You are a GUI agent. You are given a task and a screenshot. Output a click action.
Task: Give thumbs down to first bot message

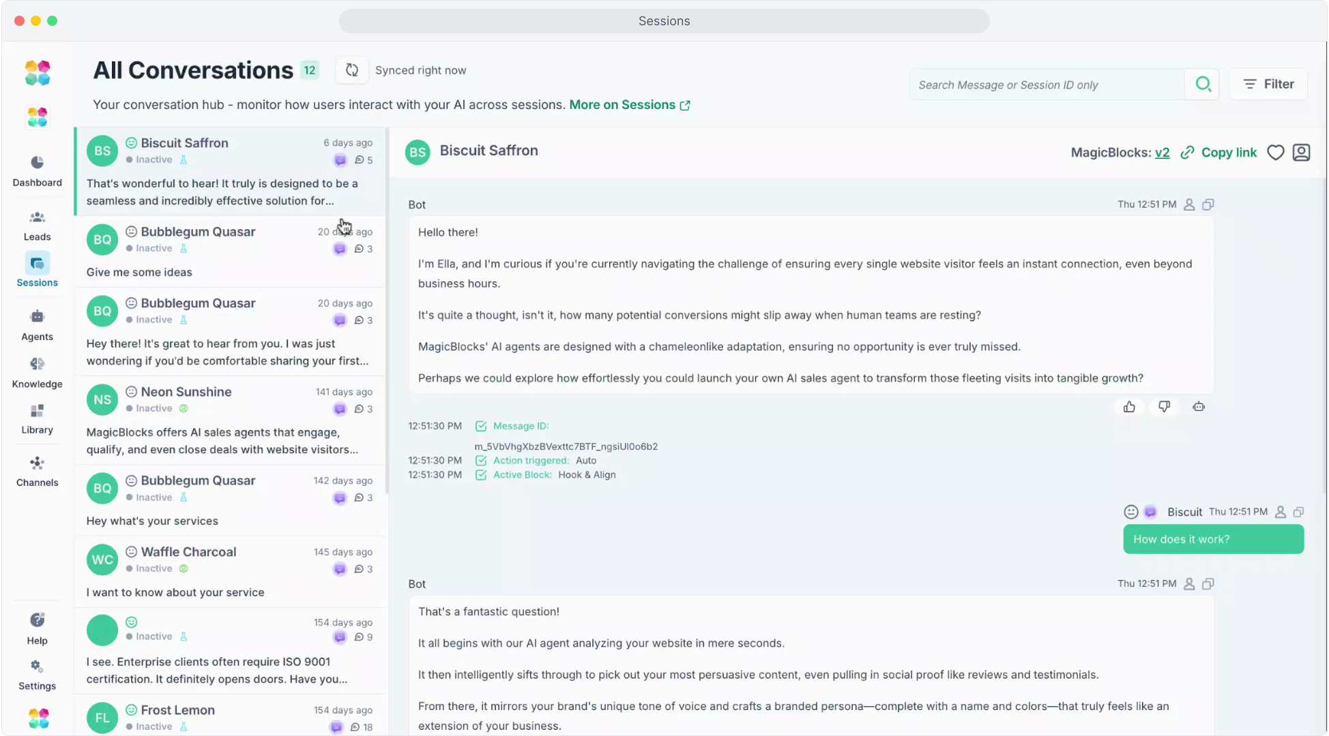1164,407
